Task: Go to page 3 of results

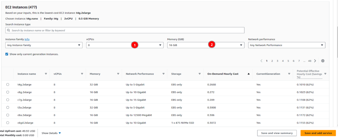Action: click(277, 61)
